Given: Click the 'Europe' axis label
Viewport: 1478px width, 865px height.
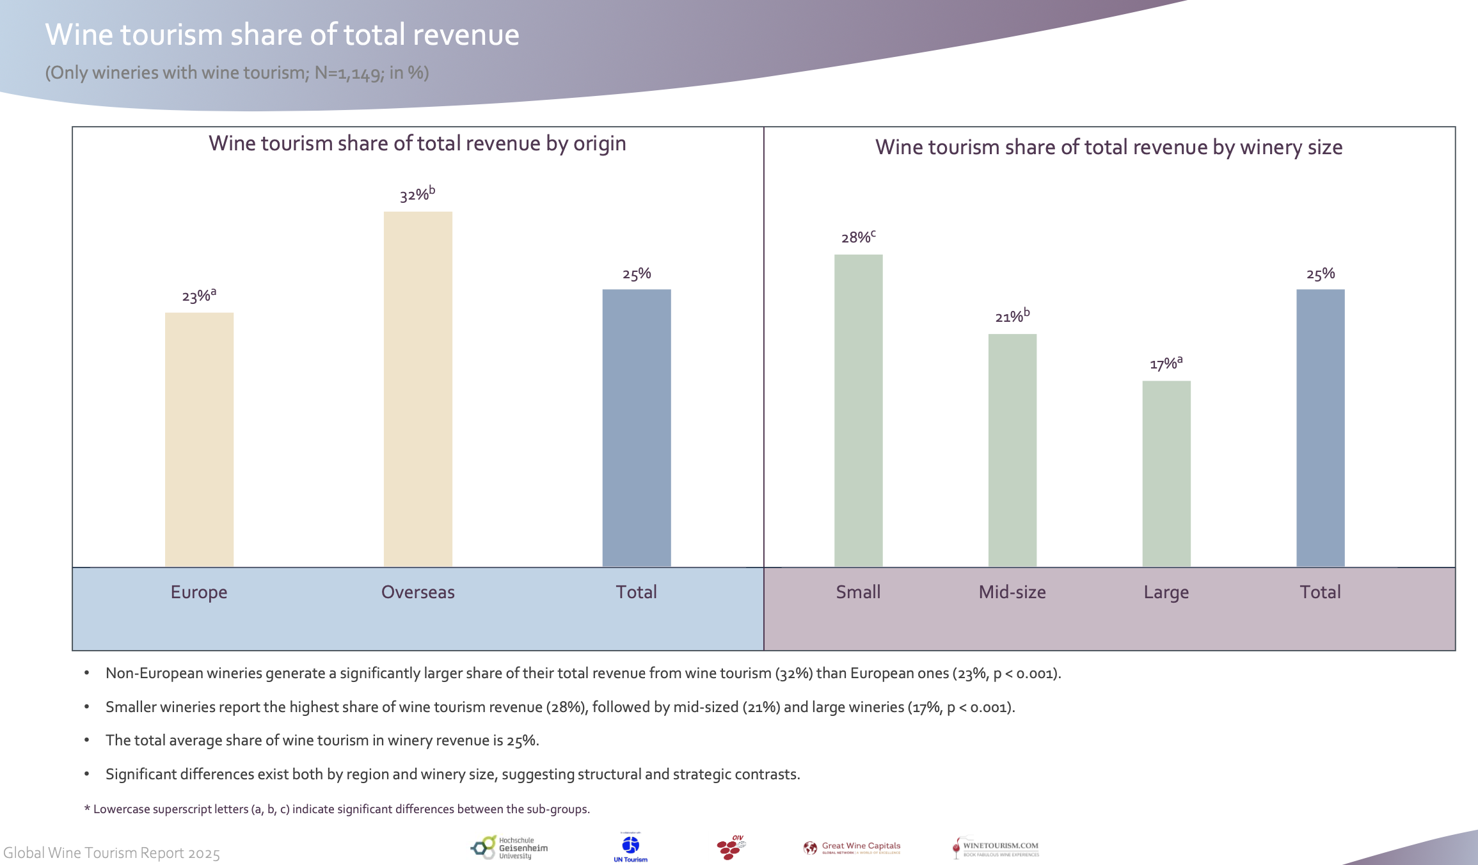Looking at the screenshot, I should (x=199, y=592).
